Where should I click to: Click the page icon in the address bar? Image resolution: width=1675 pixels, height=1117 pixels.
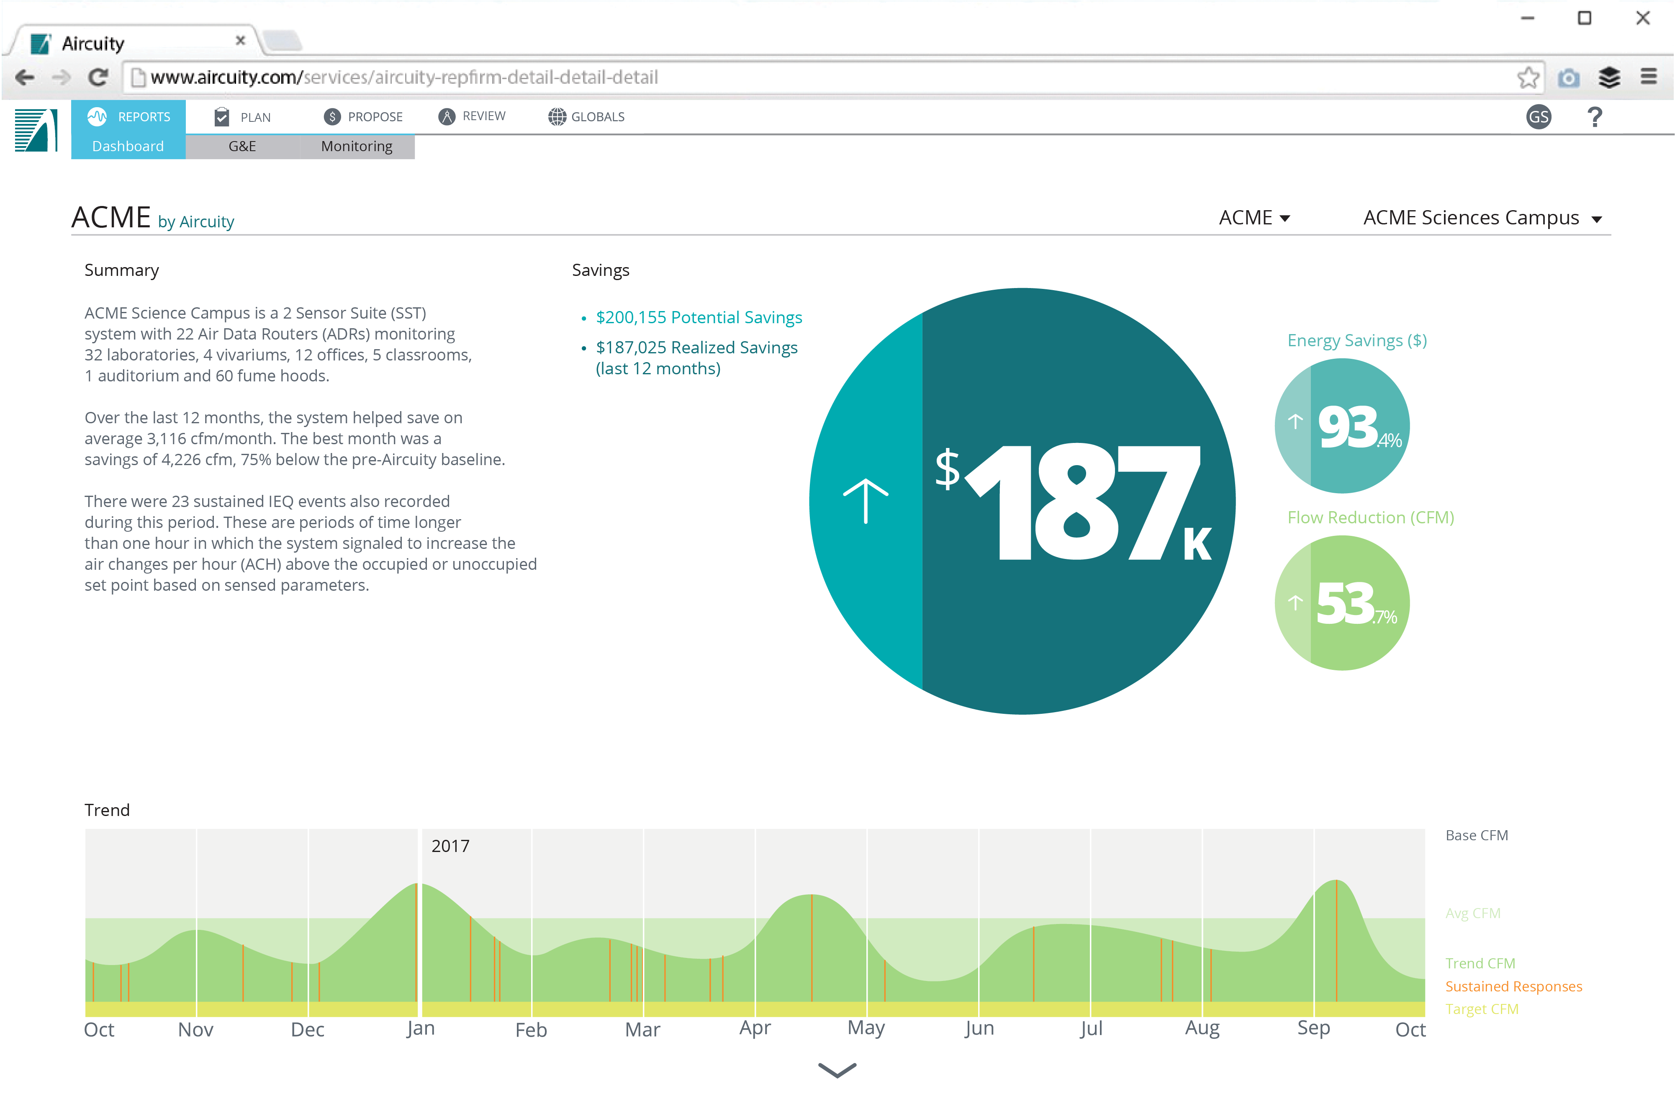pos(138,77)
